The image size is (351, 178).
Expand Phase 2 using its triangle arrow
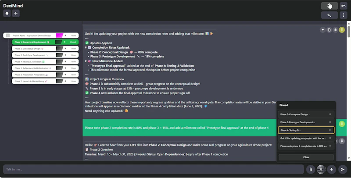(65, 49)
